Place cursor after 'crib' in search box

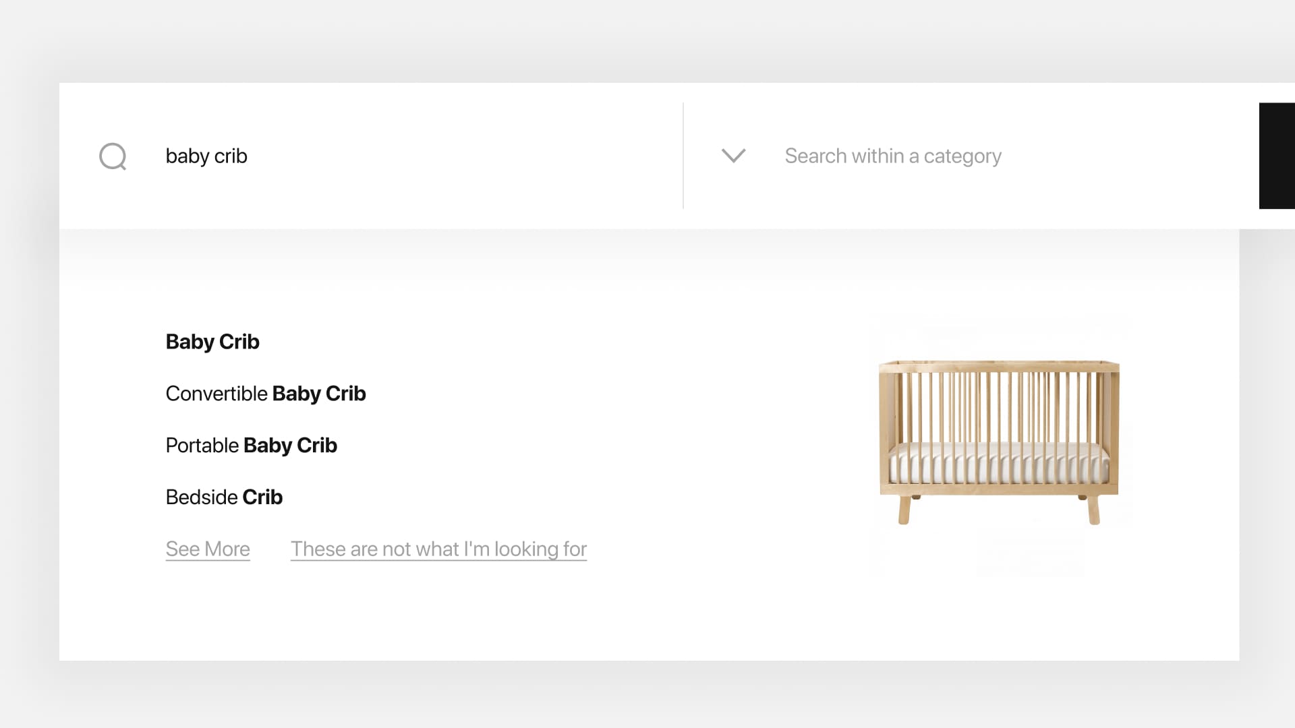click(249, 156)
